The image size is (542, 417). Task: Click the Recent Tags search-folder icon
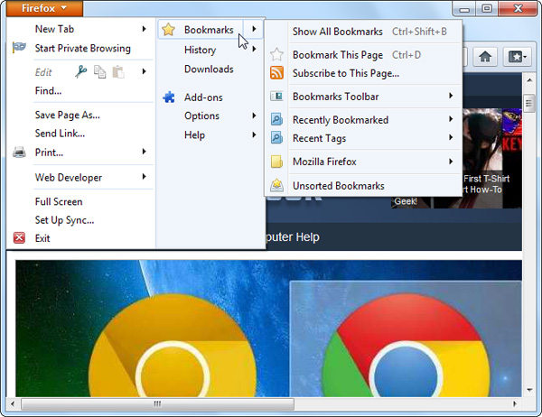pyautogui.click(x=276, y=137)
